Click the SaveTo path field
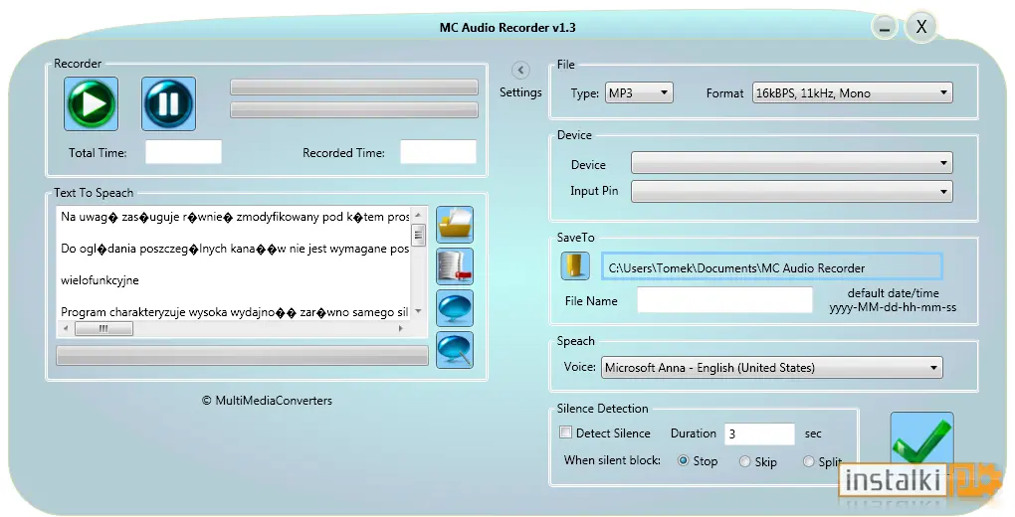The width and height of the screenshot is (1015, 517). [771, 267]
